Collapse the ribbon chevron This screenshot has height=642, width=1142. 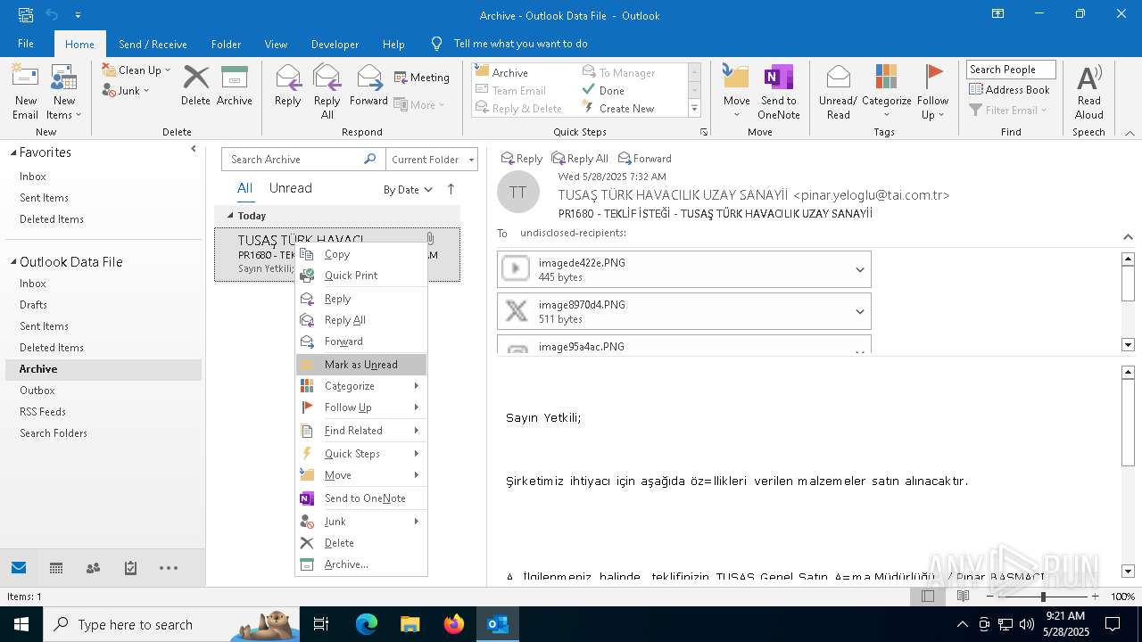(1130, 133)
